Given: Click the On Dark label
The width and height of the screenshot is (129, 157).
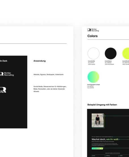Looking at the screenshot, I should [3, 61].
